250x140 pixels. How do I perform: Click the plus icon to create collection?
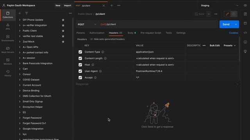pyautogui.click(x=20, y=13)
